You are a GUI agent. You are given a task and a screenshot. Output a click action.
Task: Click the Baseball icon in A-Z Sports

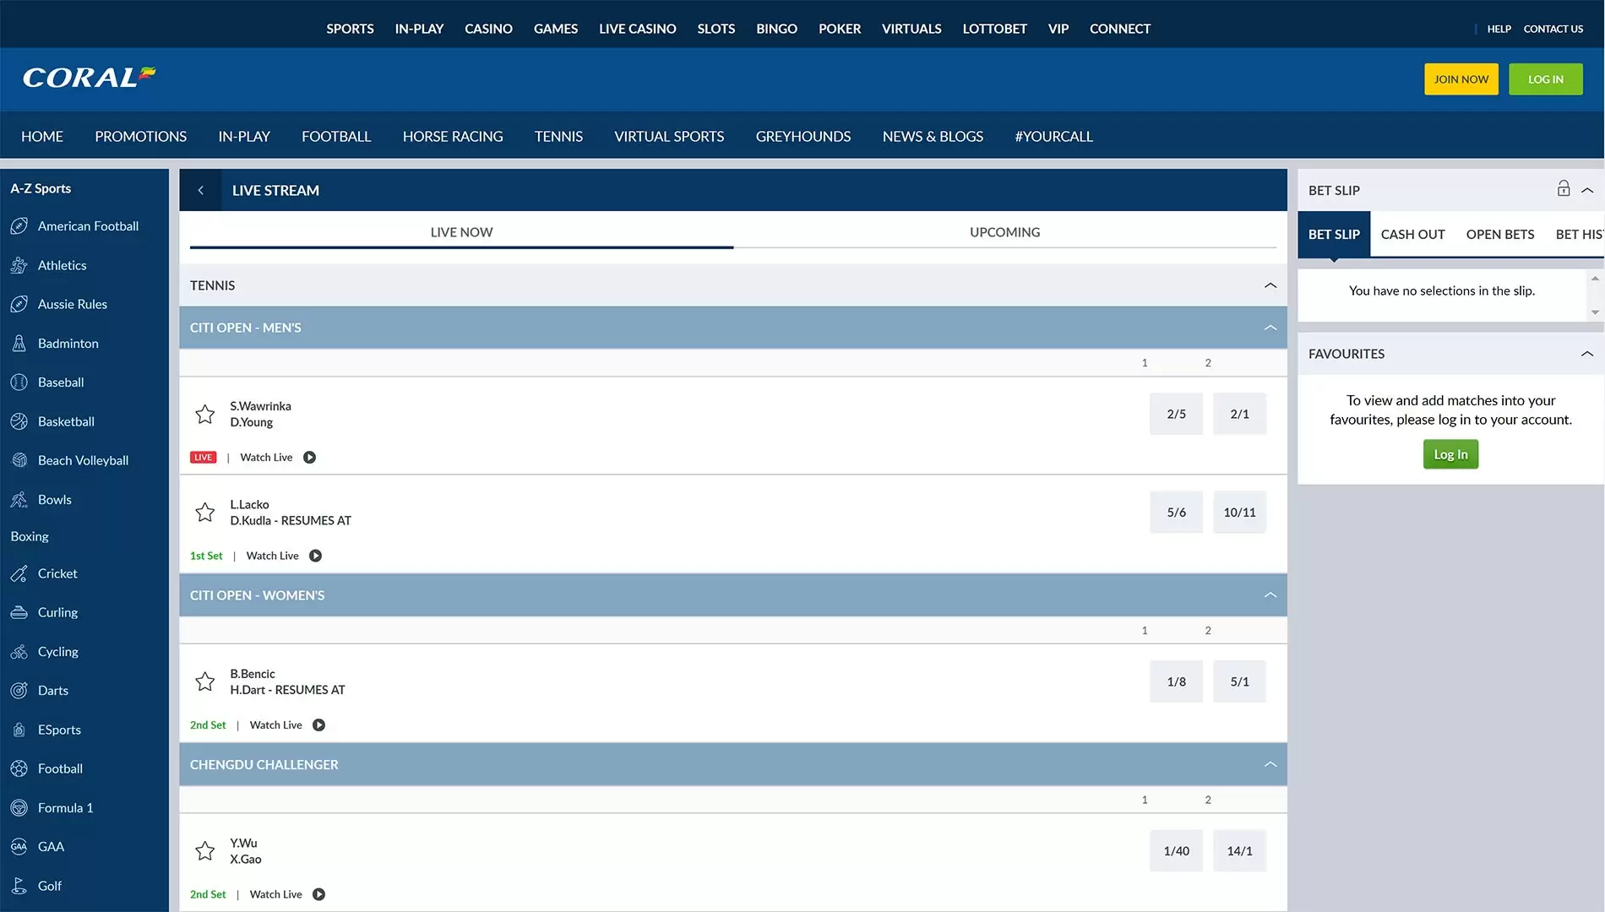[19, 383]
